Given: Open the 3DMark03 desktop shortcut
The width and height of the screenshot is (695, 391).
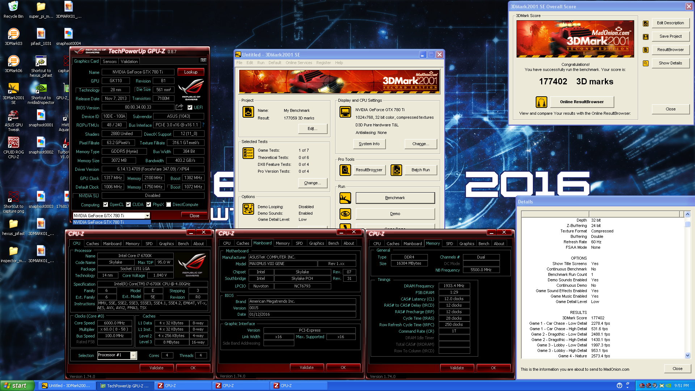Looking at the screenshot, I should [x=13, y=37].
